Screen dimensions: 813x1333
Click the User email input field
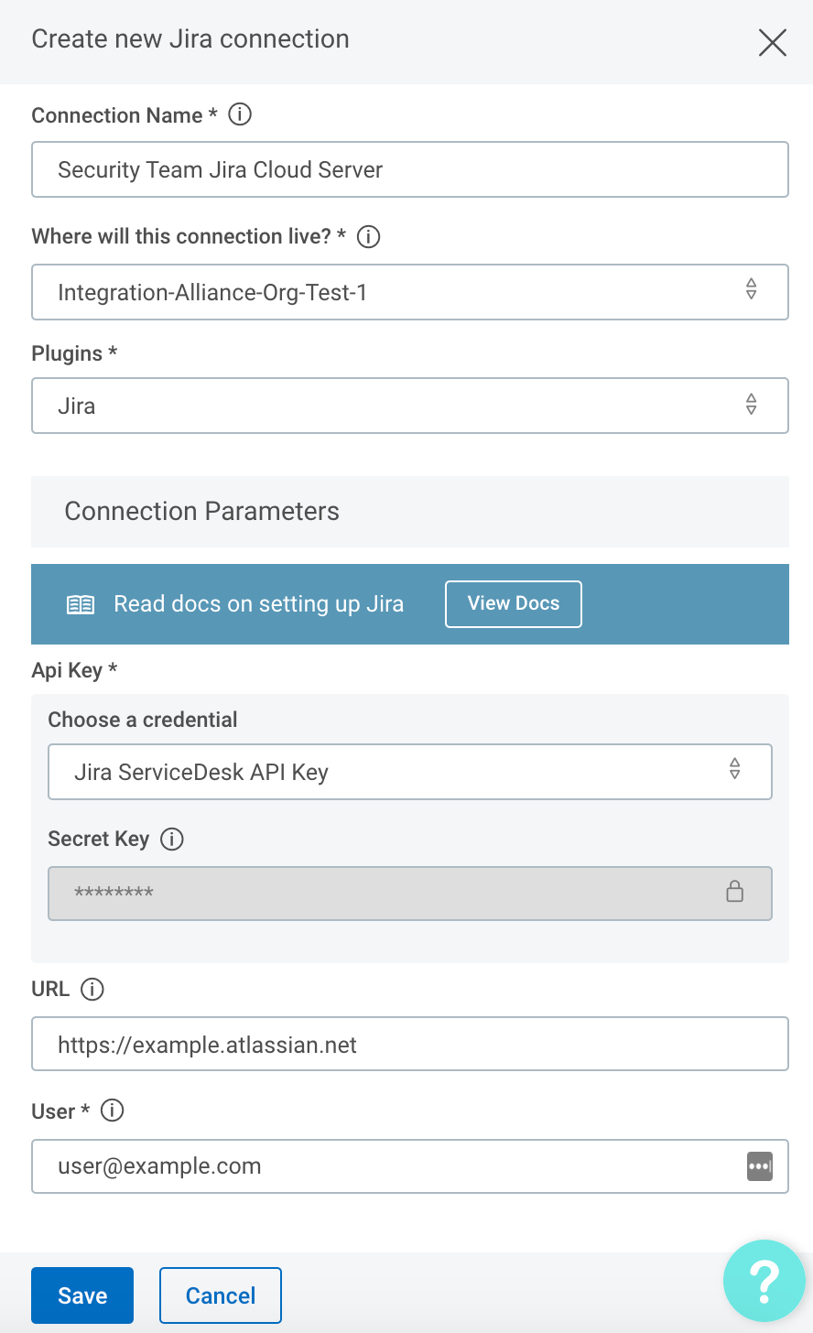coord(385,1166)
